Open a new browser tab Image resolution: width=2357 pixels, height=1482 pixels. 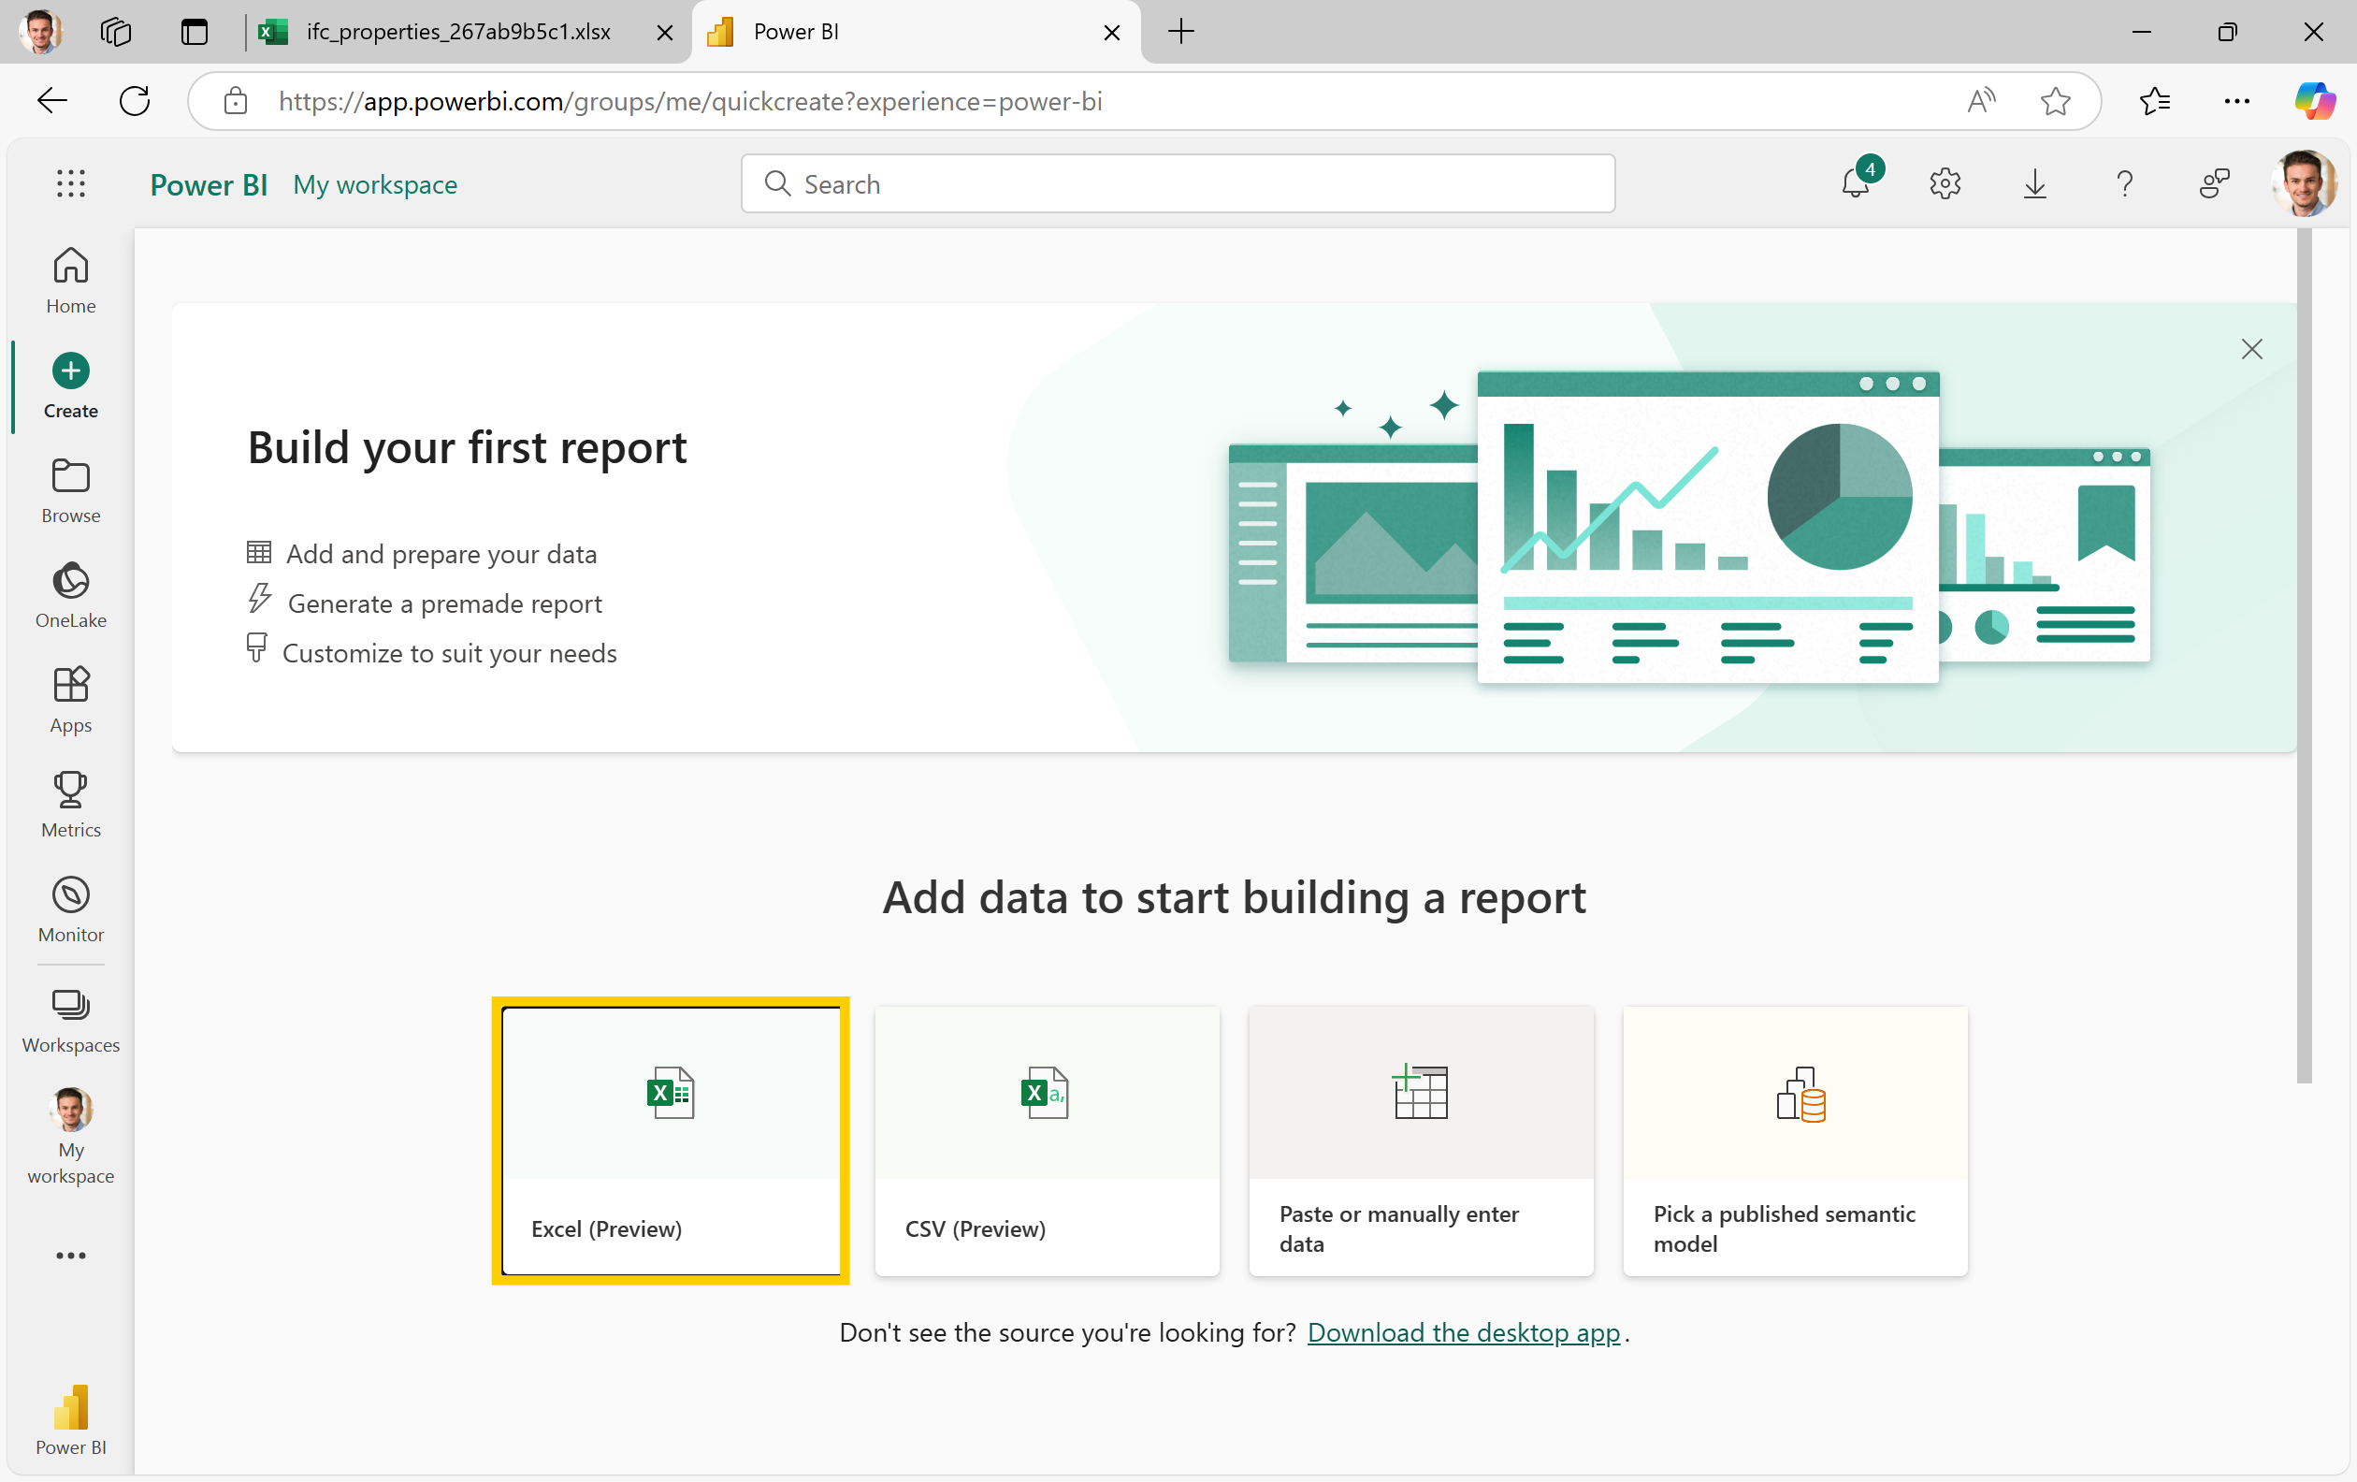1180,31
